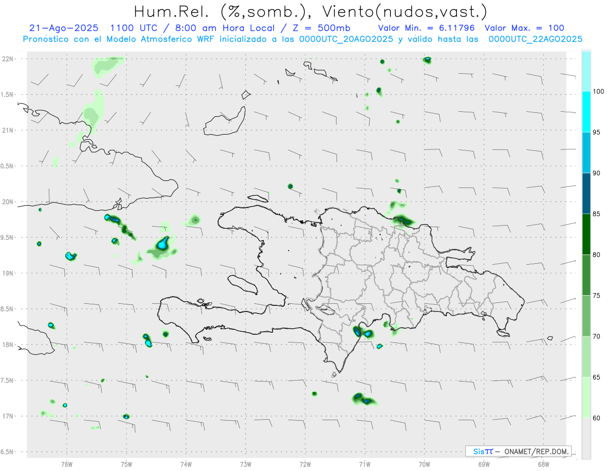Click the "18N" latitude label
Screen dimensions: 610x471
click(x=8, y=345)
